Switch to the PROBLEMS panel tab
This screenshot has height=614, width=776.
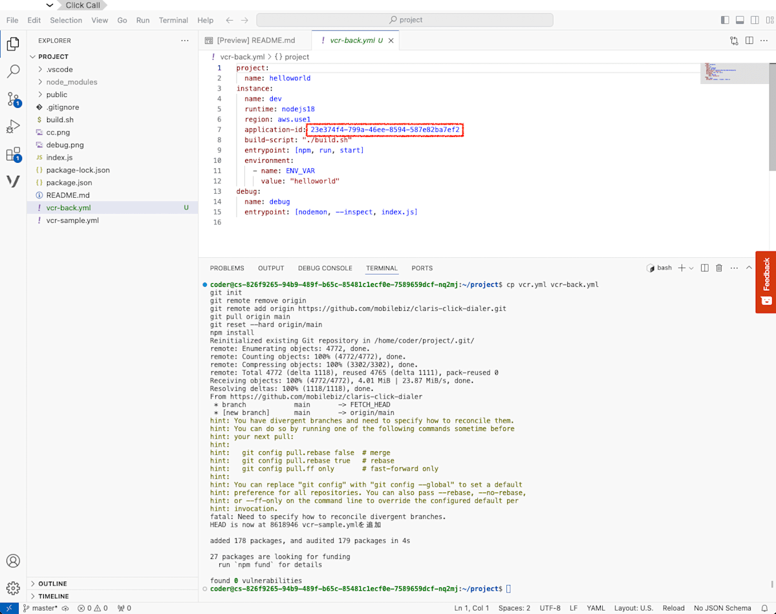click(x=227, y=268)
